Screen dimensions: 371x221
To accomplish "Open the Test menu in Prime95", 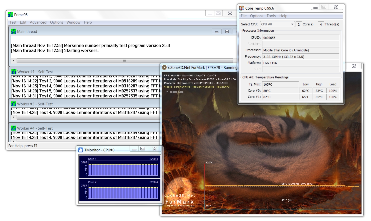I will click(13, 22).
